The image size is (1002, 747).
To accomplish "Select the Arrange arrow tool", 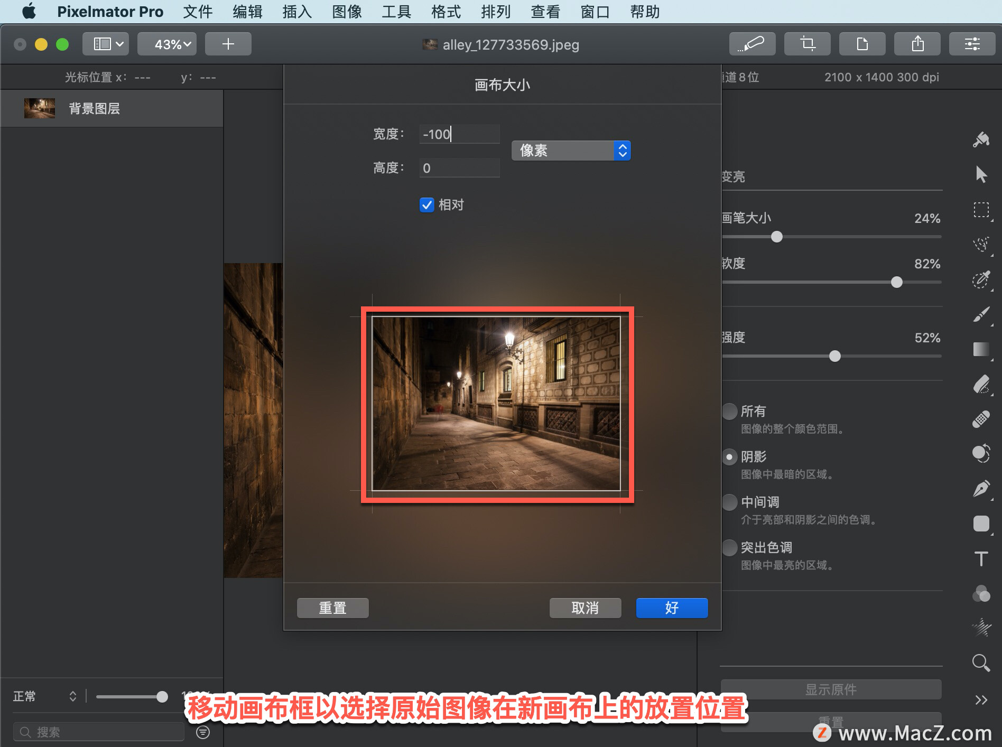I will [x=981, y=174].
